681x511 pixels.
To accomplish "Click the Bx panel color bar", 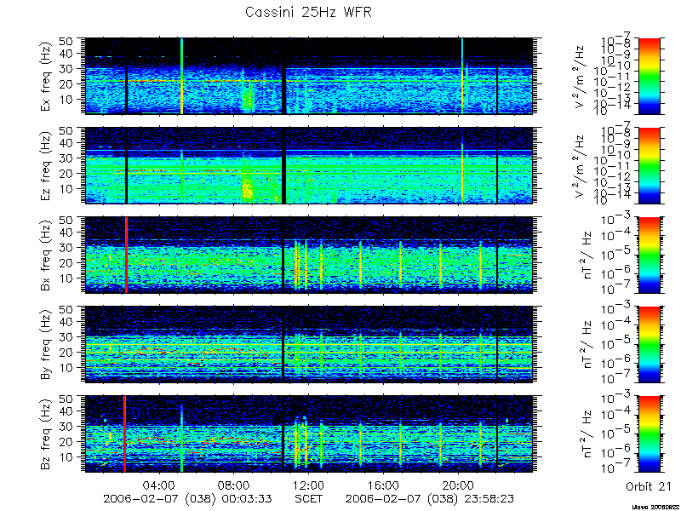I will [649, 255].
